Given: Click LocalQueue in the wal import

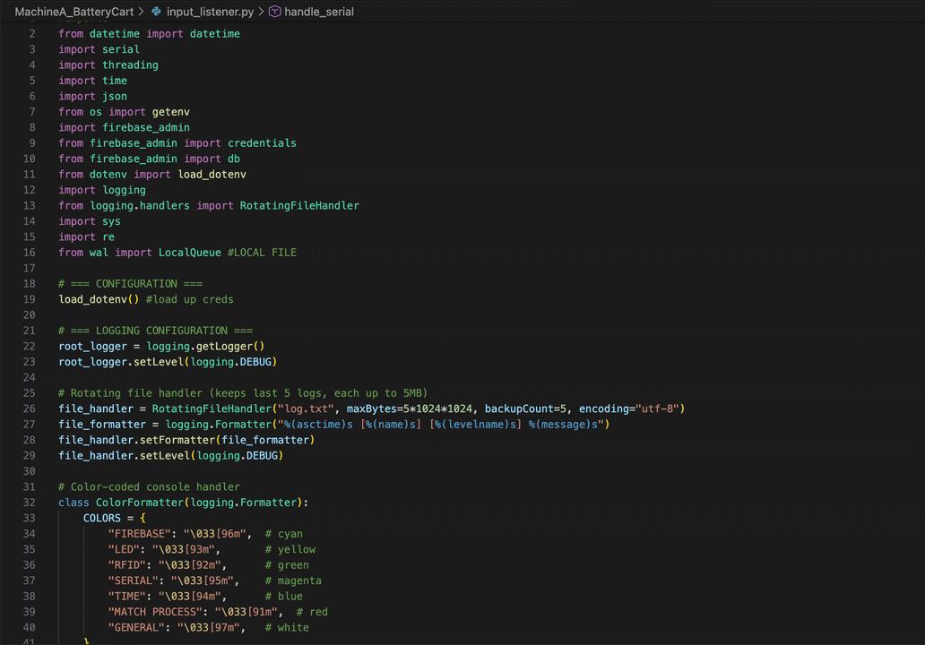Looking at the screenshot, I should click(x=189, y=253).
